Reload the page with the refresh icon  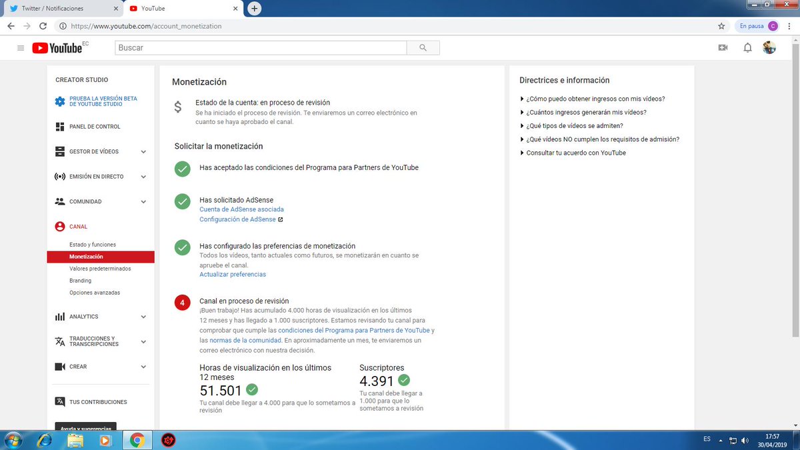(43, 26)
